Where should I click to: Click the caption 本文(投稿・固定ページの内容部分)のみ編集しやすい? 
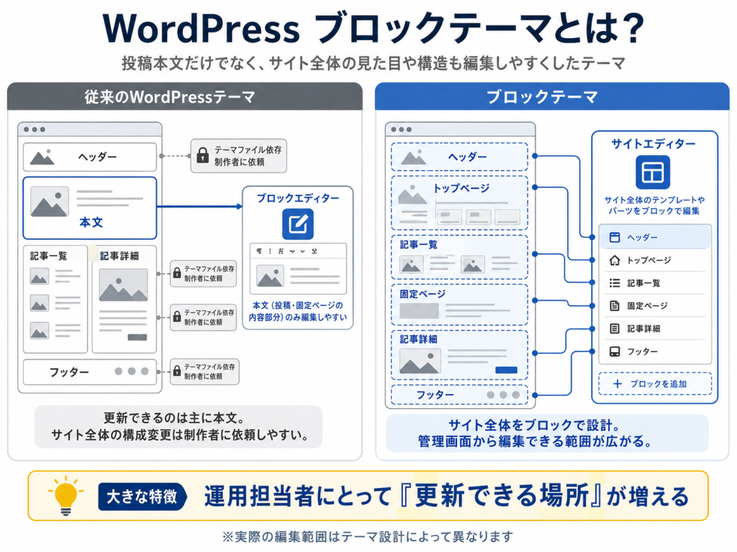click(297, 311)
